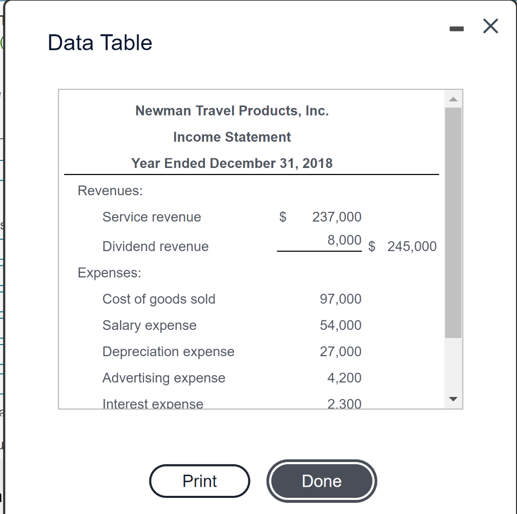Click the 4,200 advertising expense amount

point(344,378)
